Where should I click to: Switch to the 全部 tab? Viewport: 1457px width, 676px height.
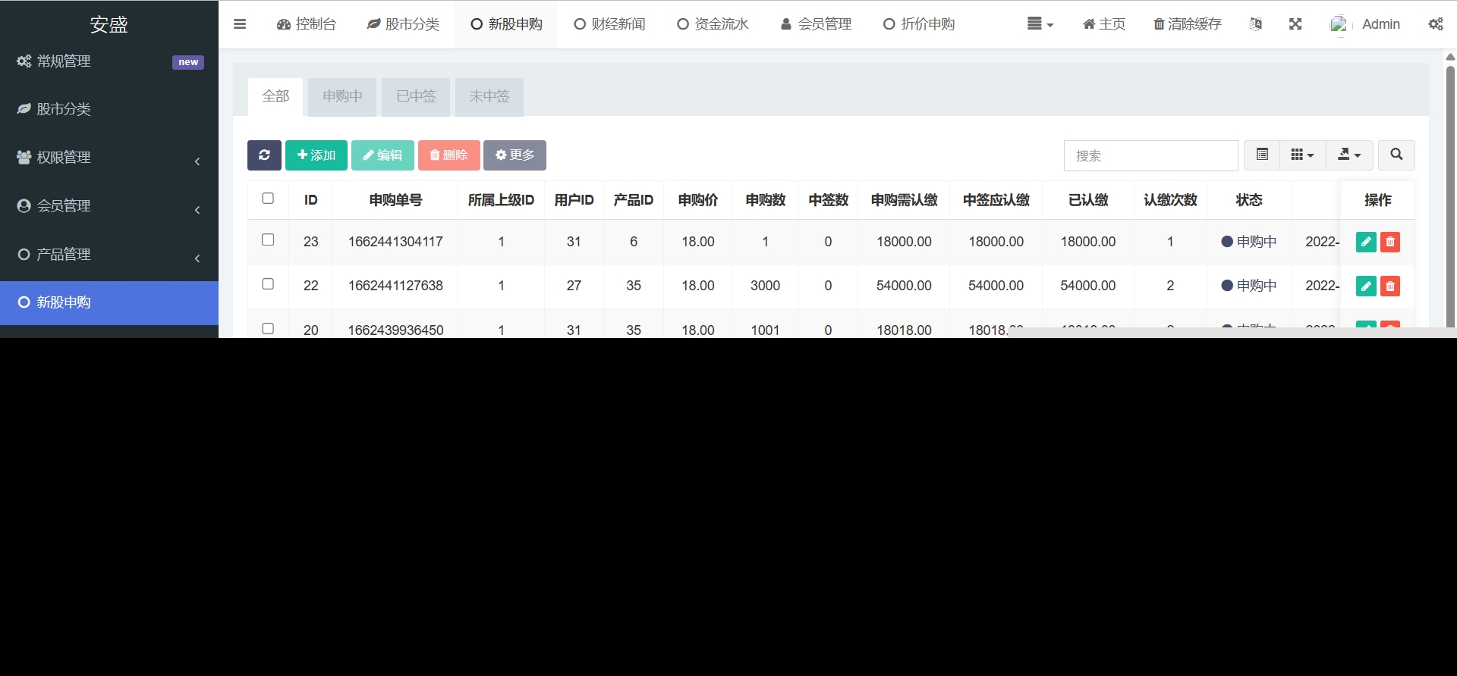pos(275,96)
